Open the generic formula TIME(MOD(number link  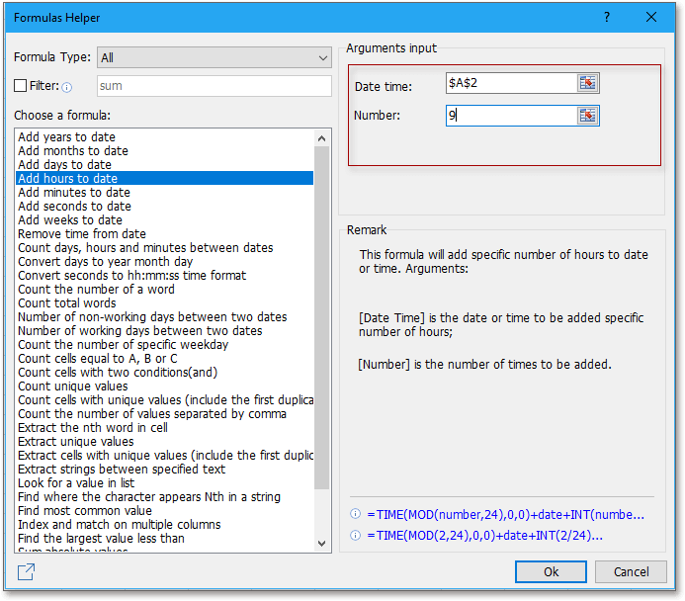pos(505,515)
